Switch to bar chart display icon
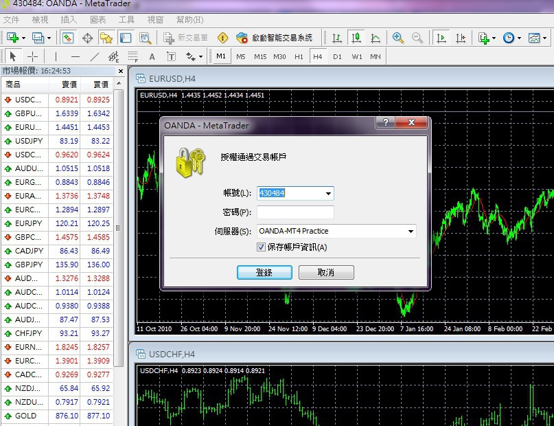 (x=336, y=38)
